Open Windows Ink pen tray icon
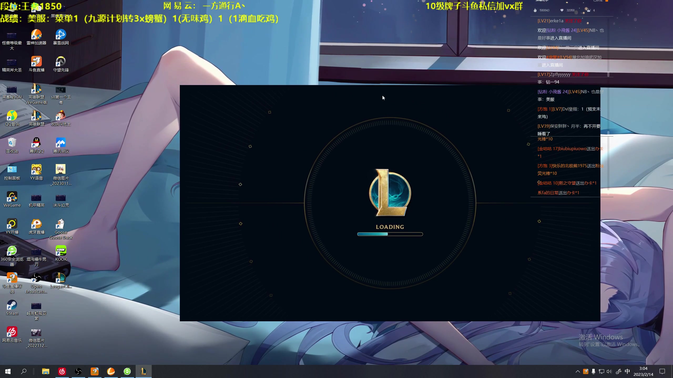 618,371
